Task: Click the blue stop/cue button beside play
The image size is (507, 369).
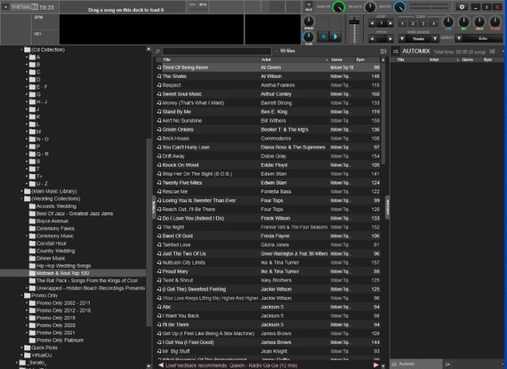Action: click(x=324, y=36)
